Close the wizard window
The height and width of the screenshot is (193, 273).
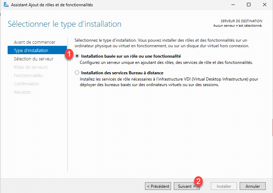tap(265, 5)
